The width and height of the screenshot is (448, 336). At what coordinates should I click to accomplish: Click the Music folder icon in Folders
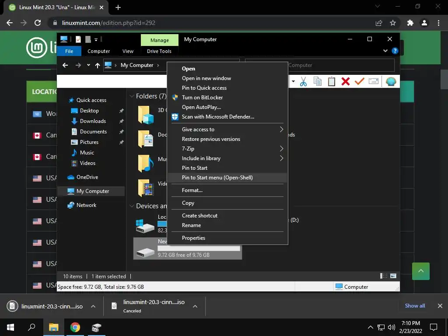click(146, 164)
